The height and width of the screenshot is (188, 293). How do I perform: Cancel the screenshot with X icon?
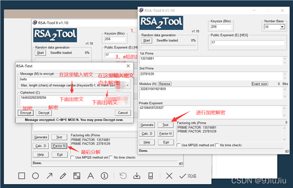pos(169,176)
